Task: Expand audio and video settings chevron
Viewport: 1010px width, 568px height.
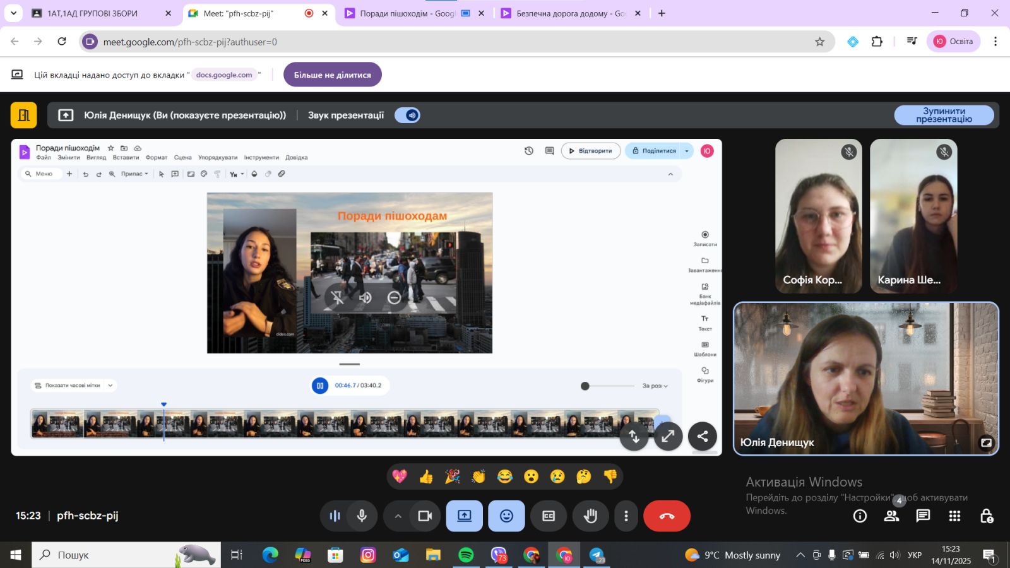Action: point(398,516)
